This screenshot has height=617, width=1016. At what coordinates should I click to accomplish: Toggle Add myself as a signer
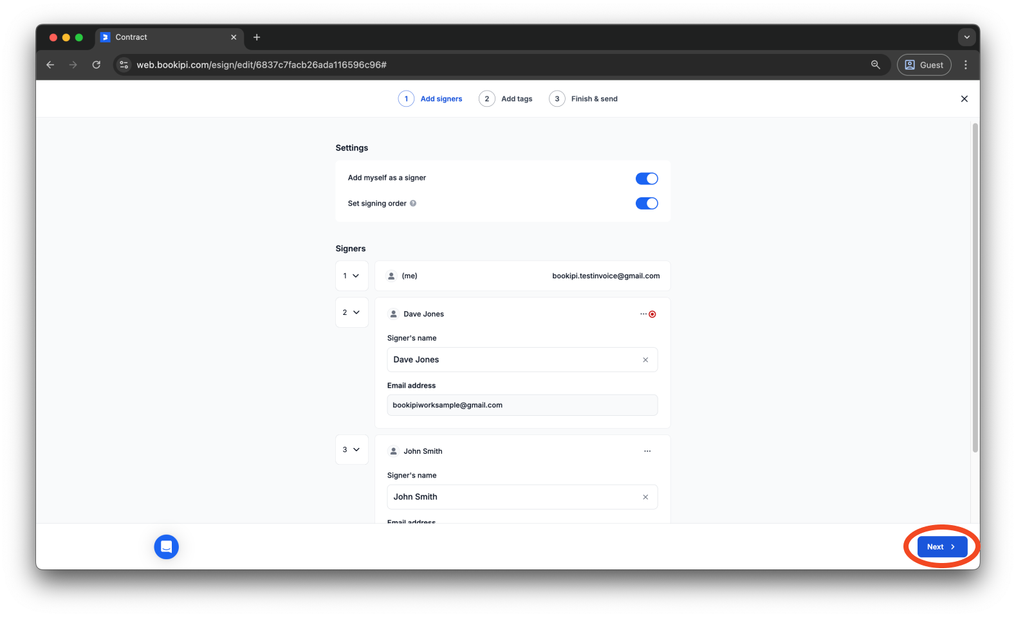coord(647,179)
